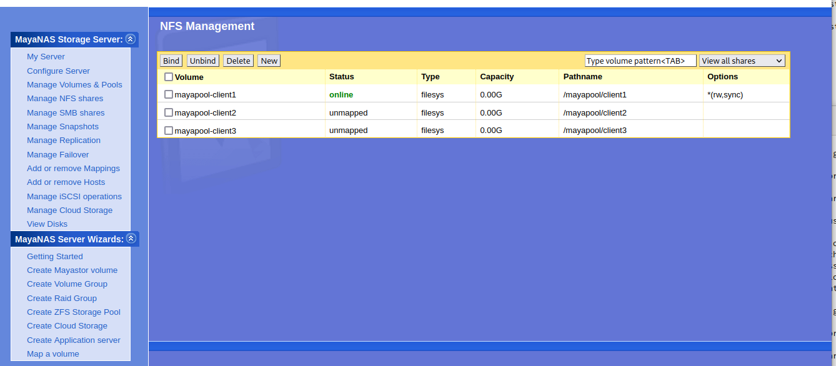Viewport: 836px width, 366px height.
Task: Select the View Disks link
Action: coord(47,224)
